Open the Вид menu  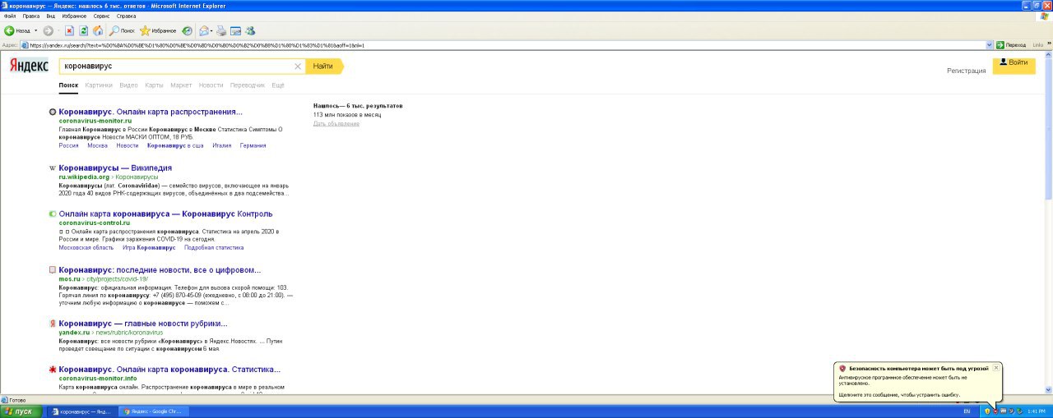[x=51, y=16]
